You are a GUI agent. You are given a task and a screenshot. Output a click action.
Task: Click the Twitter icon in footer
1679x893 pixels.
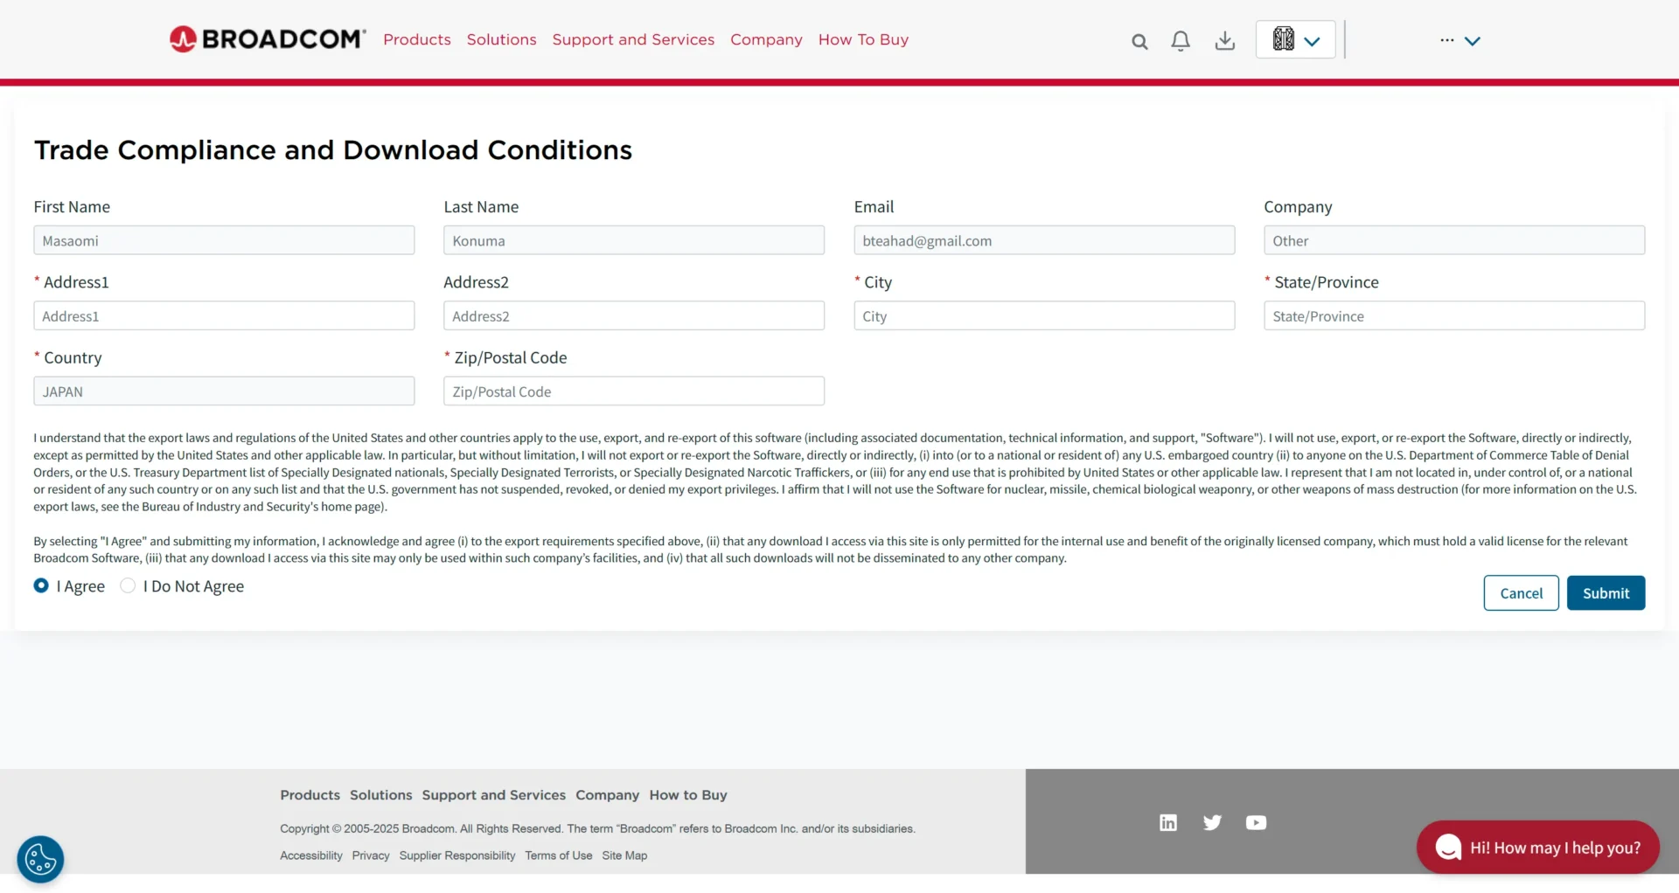(1212, 822)
